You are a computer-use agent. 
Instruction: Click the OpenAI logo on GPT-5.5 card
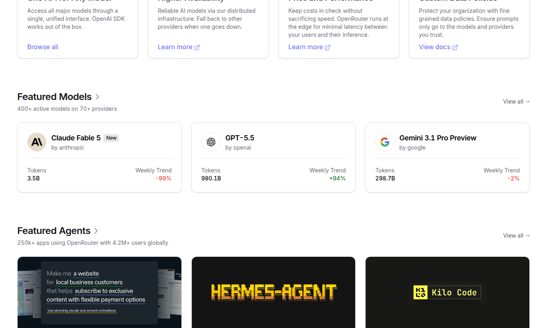(x=211, y=142)
